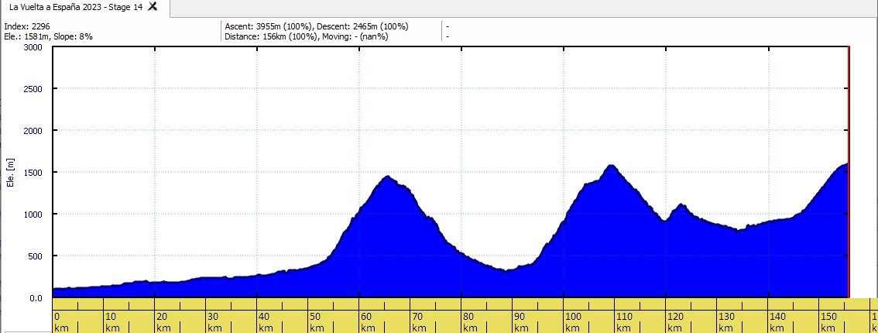Click the red cursor line at profile end

849,172
